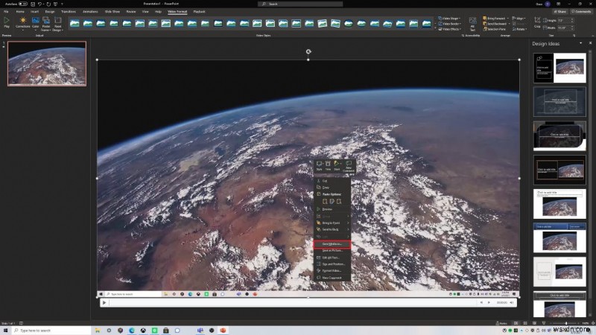Open the Rotate dropdown

point(519,29)
